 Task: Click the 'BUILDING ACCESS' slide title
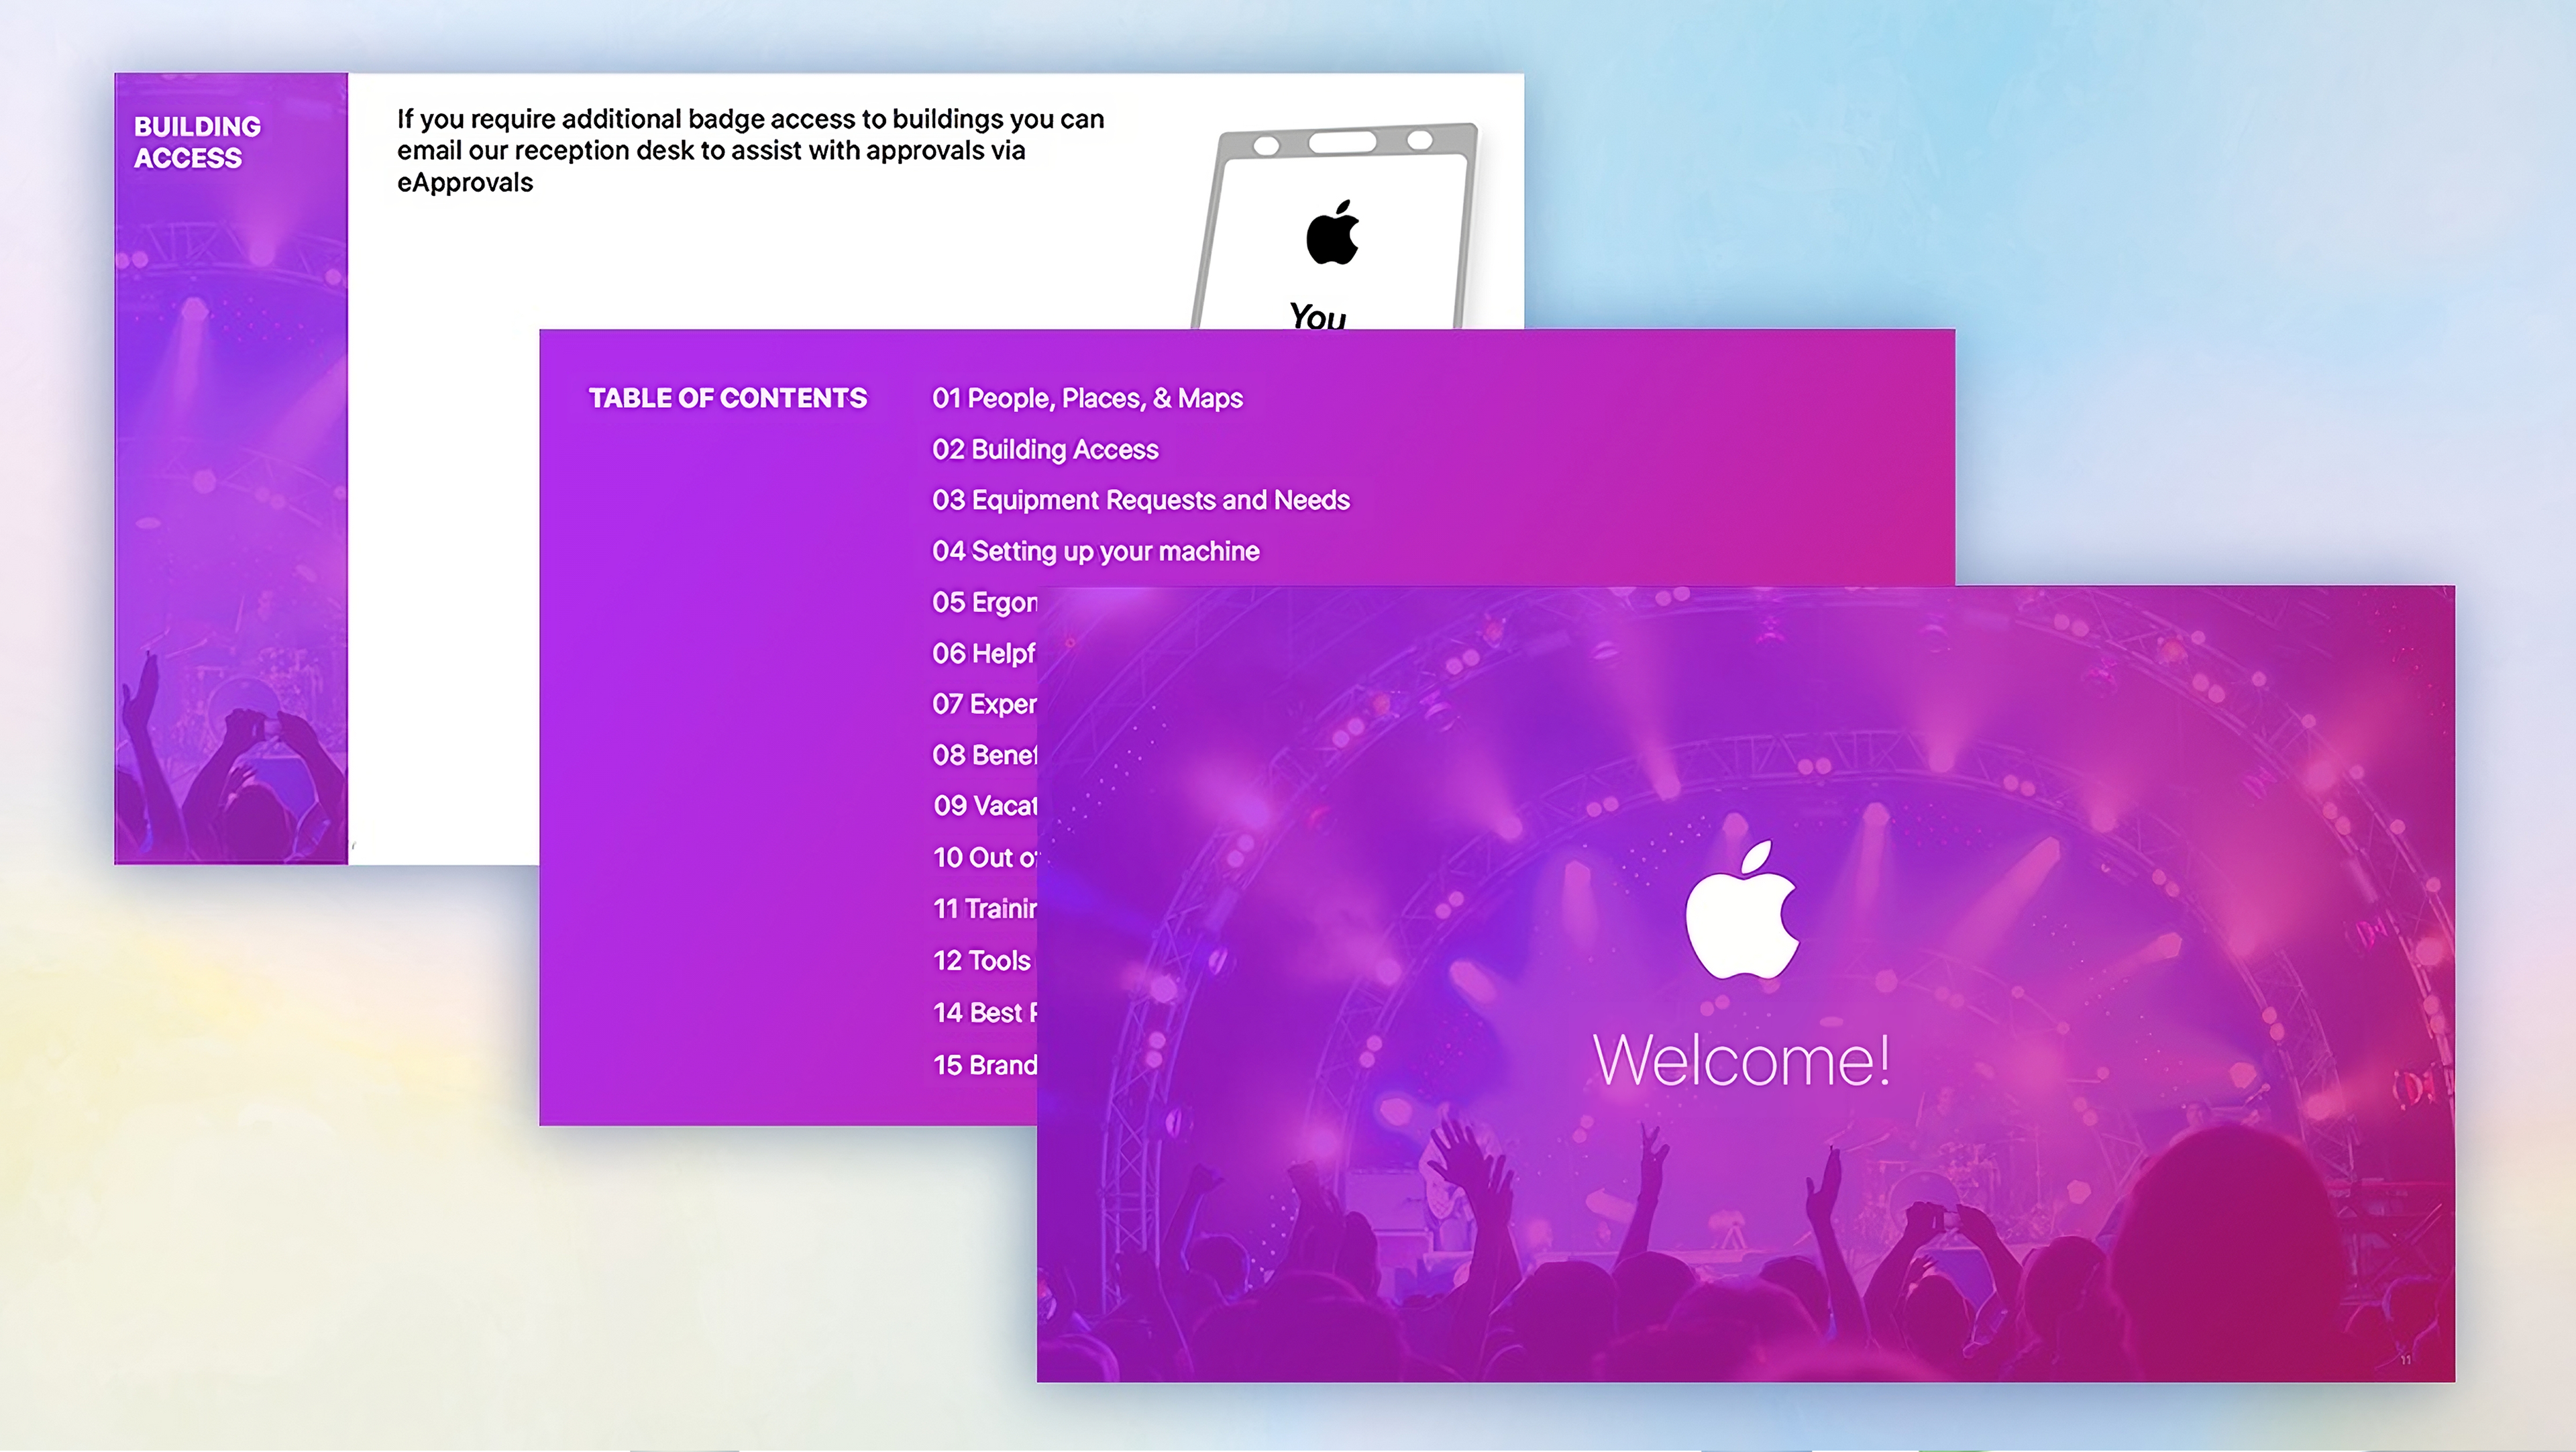(197, 142)
